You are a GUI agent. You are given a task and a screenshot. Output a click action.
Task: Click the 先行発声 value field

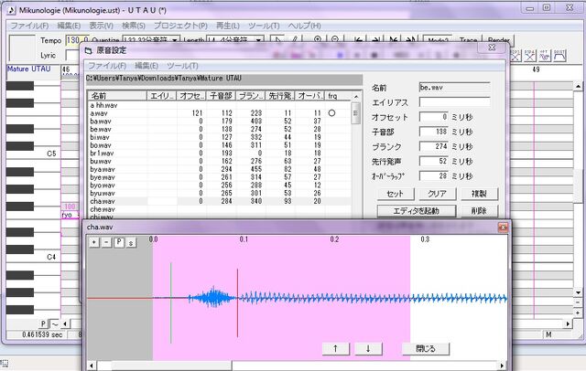point(433,161)
